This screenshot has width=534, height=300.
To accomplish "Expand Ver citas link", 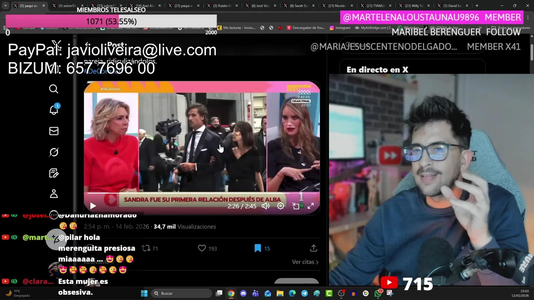I will pos(305,262).
